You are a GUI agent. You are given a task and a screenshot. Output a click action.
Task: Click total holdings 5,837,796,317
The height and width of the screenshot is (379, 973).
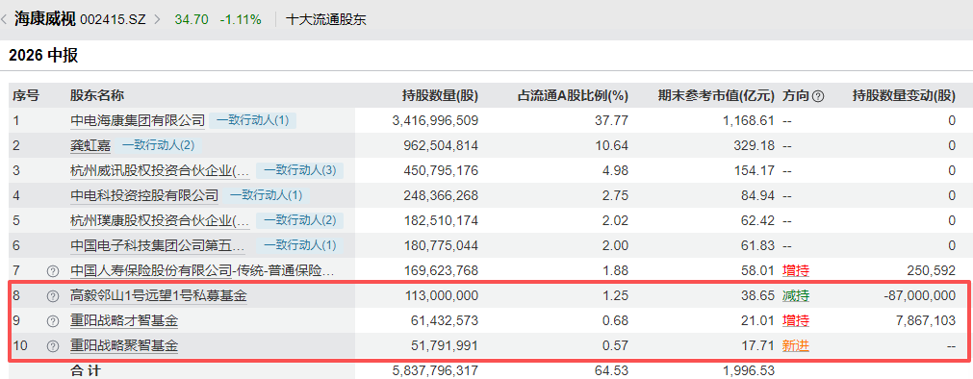[x=436, y=371]
